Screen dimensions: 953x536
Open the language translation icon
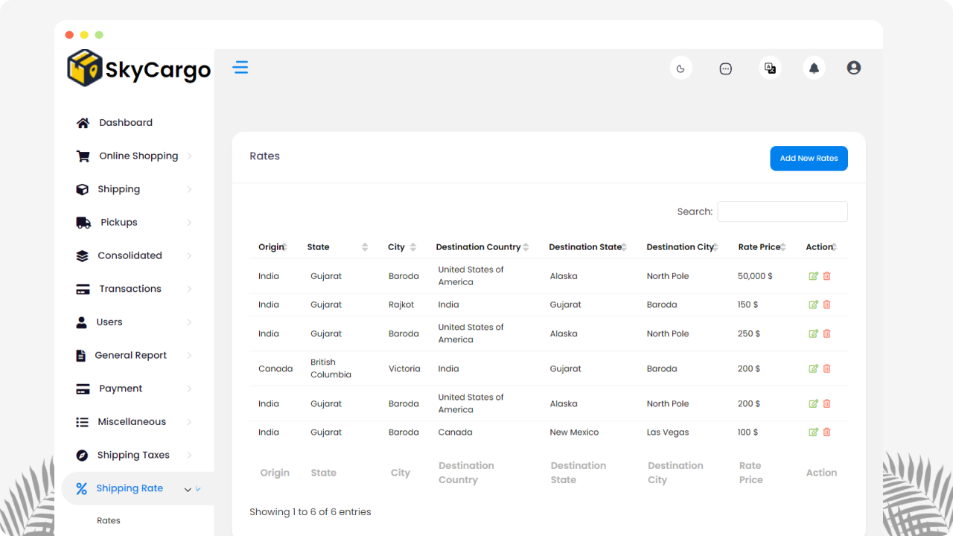(x=770, y=68)
